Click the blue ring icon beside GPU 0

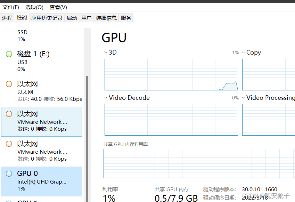click(9, 173)
